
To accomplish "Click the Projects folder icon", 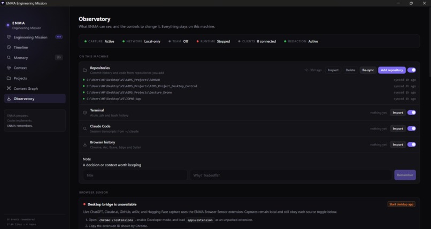I will click(x=9, y=78).
